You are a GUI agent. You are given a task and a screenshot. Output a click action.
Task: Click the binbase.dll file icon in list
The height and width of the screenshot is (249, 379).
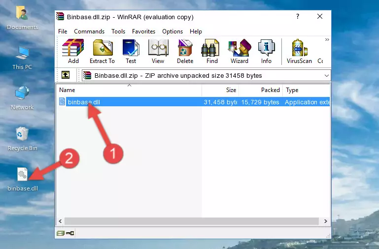[x=62, y=101]
